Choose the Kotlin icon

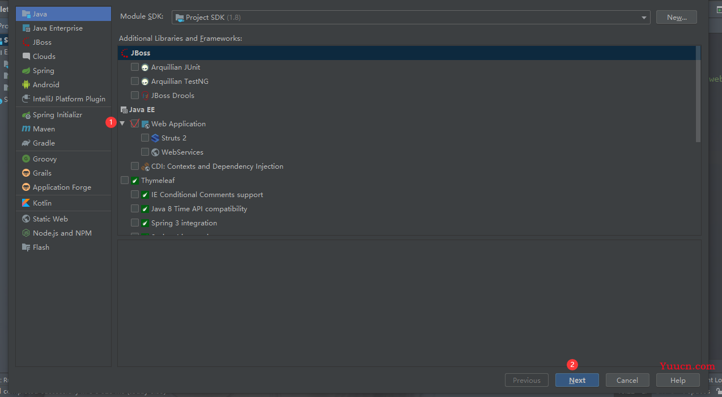tap(26, 203)
